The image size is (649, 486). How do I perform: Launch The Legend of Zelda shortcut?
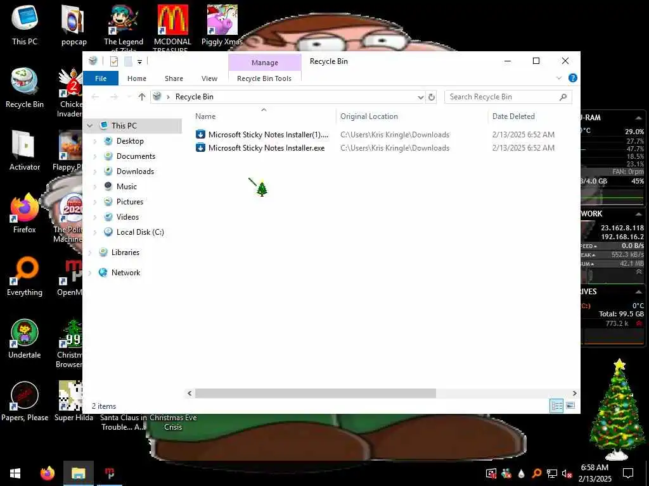[124, 27]
